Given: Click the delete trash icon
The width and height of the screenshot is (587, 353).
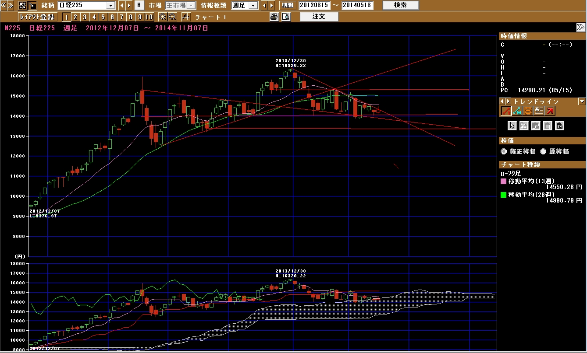Looking at the screenshot, I should (547, 126).
